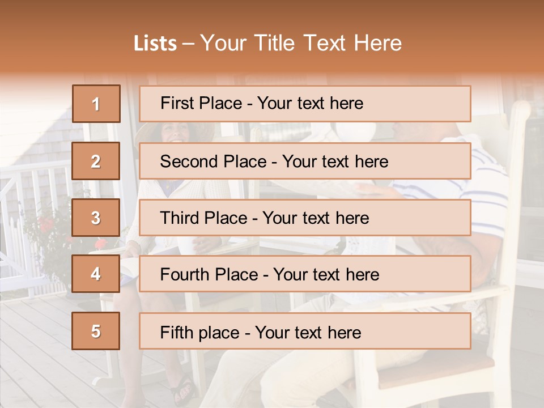This screenshot has width=544, height=408.
Task: Click the "Fifth place - Your text here" box
Action: (305, 331)
